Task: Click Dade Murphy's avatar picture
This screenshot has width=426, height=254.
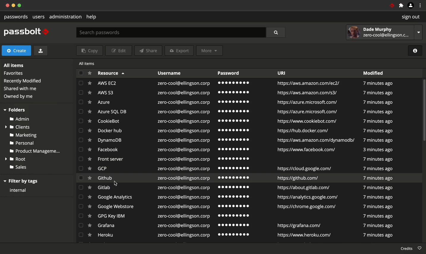Action: tap(354, 32)
